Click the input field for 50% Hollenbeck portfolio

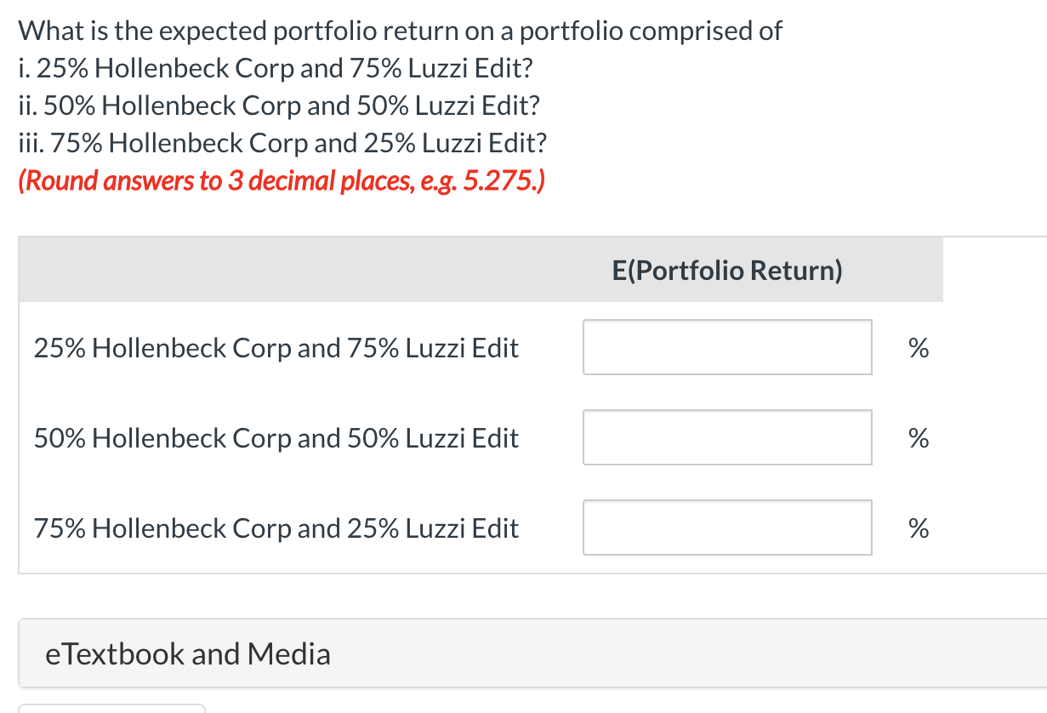tap(727, 437)
